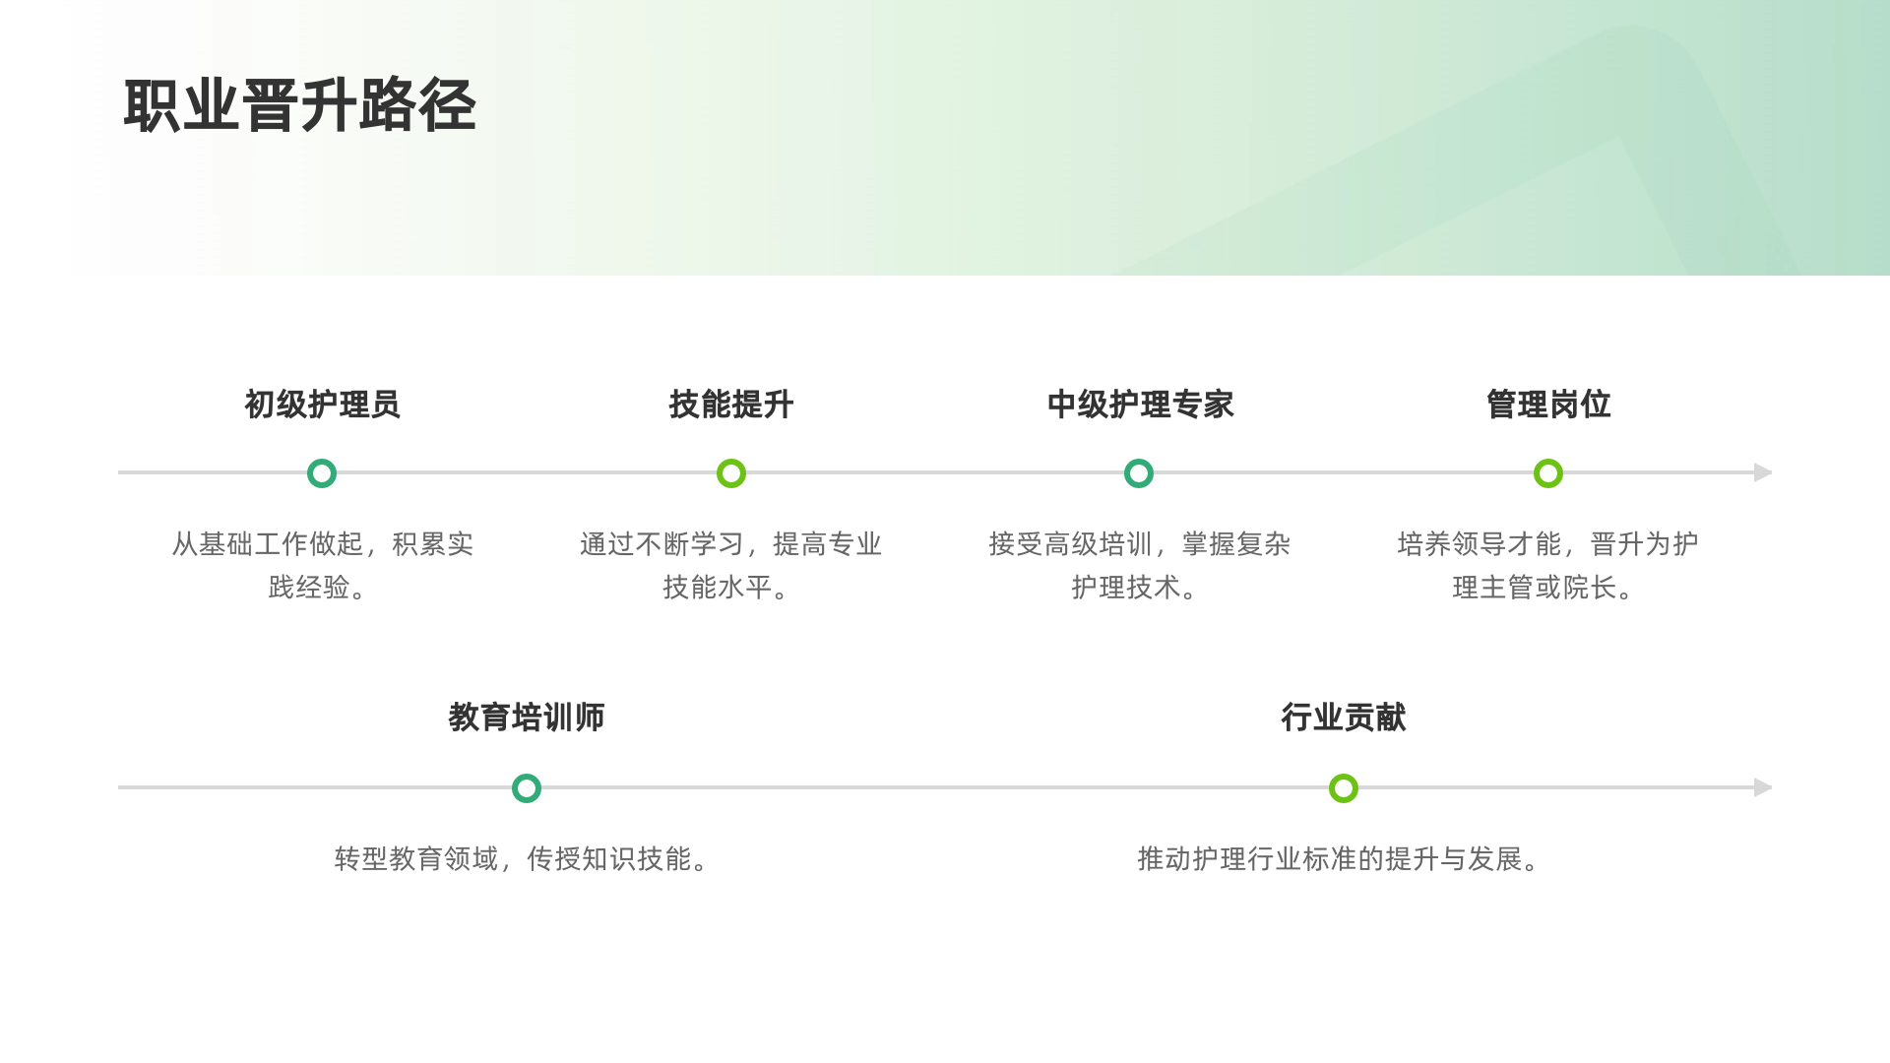This screenshot has height=1063, width=1890.
Task: Click the 管理岗位 timeline circle marker
Action: click(1548, 473)
